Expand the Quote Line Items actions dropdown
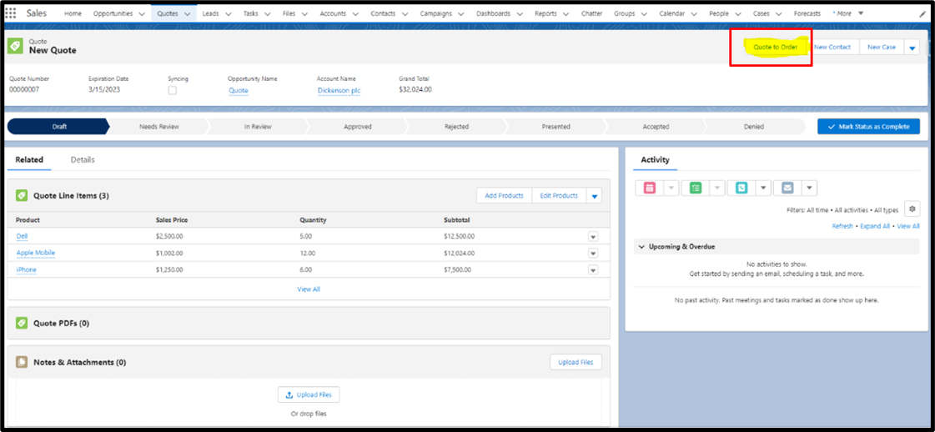 click(594, 196)
